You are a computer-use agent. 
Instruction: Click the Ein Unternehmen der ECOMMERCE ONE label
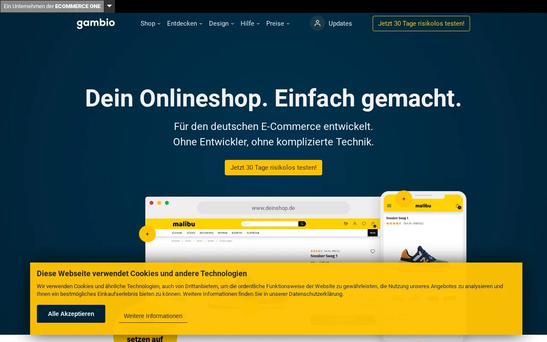[52, 6]
